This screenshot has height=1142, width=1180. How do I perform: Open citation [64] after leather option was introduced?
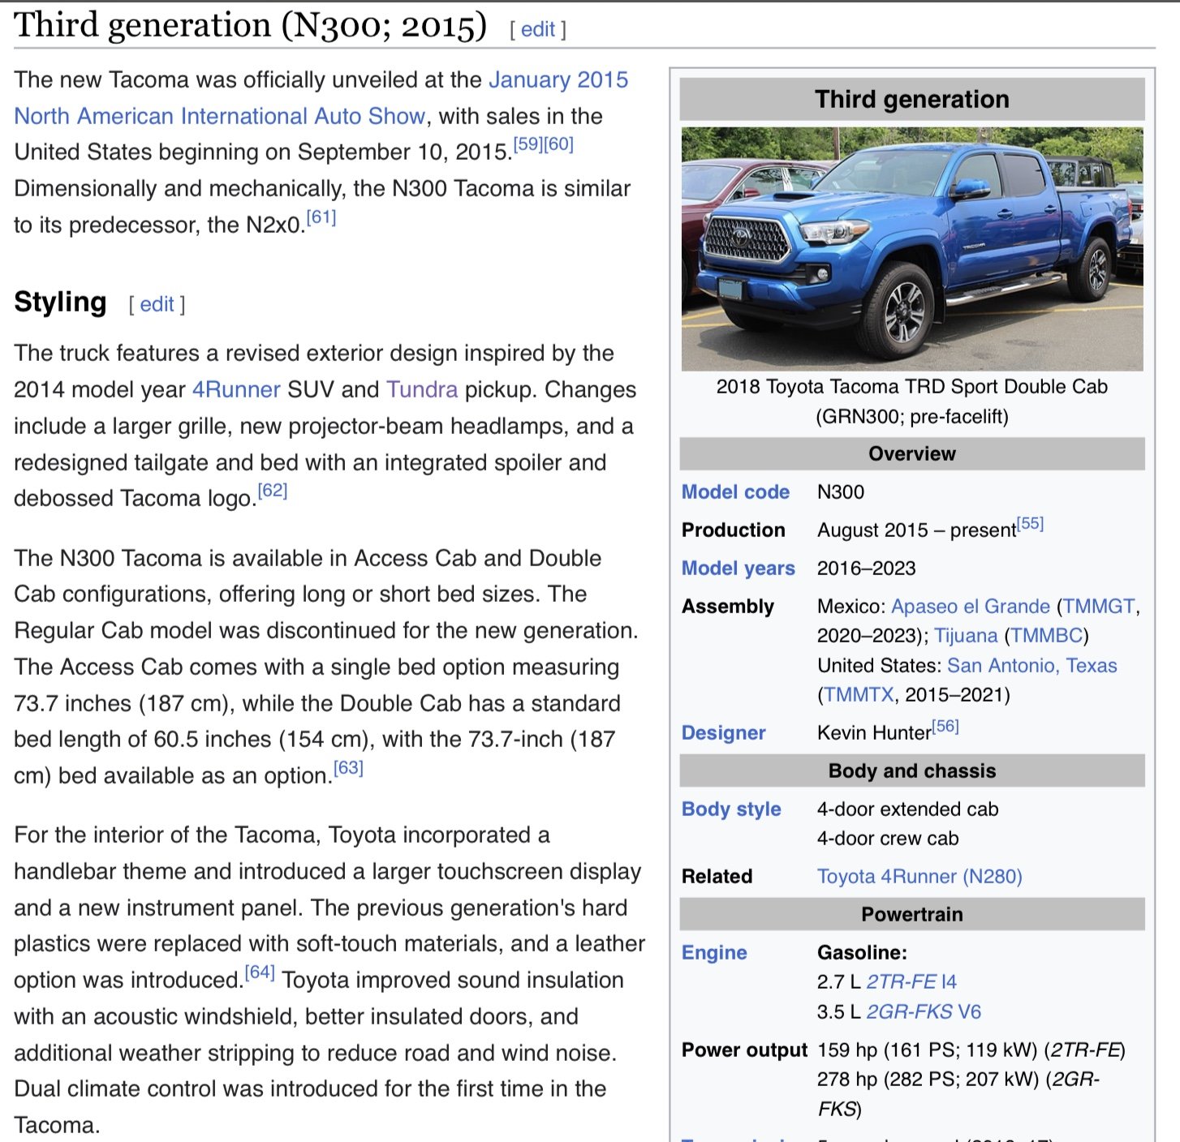click(260, 972)
